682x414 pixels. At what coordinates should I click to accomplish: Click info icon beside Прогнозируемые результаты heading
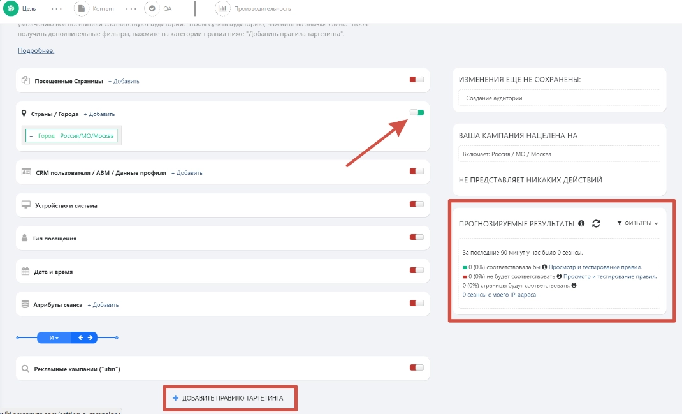coord(581,224)
